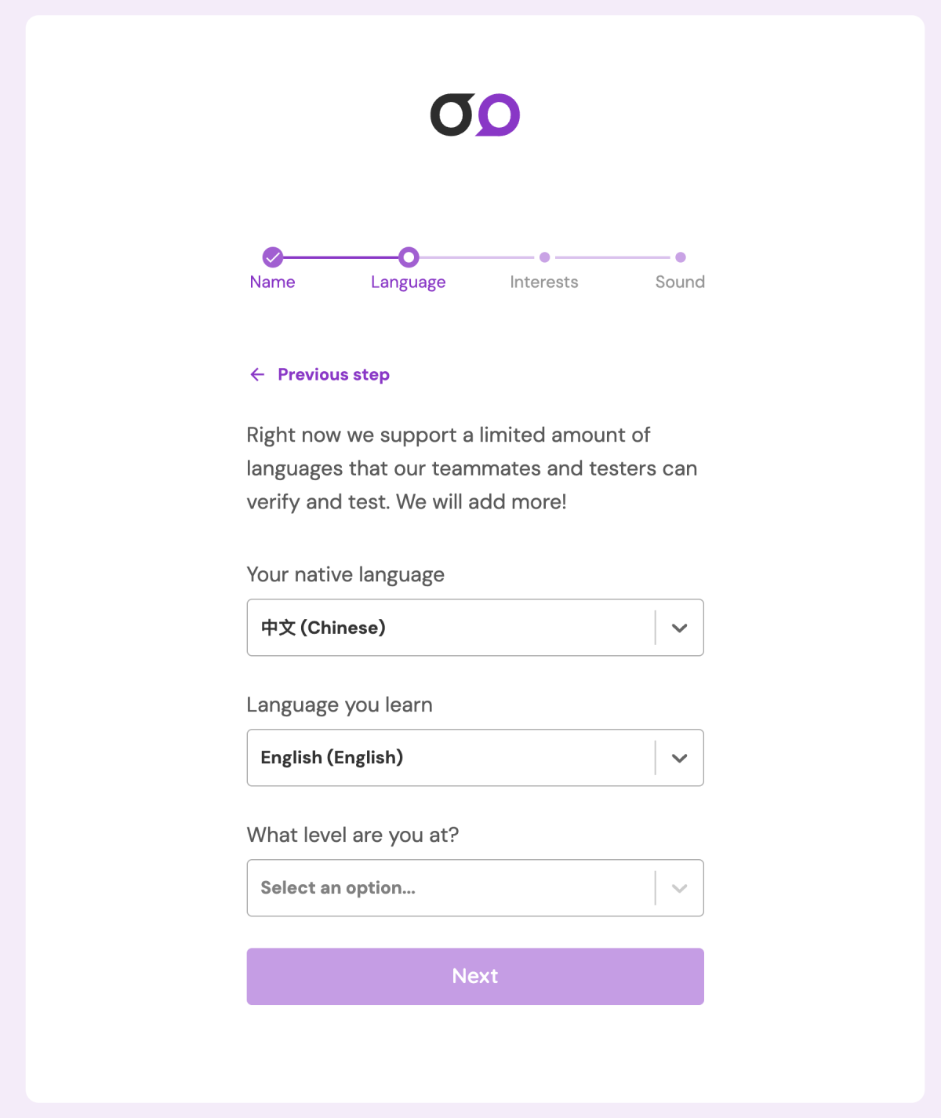
Task: Select the Name step label
Action: point(273,282)
